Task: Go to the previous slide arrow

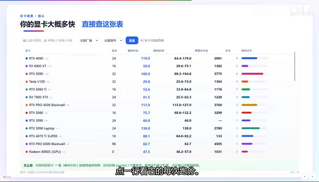Action: 304,176
